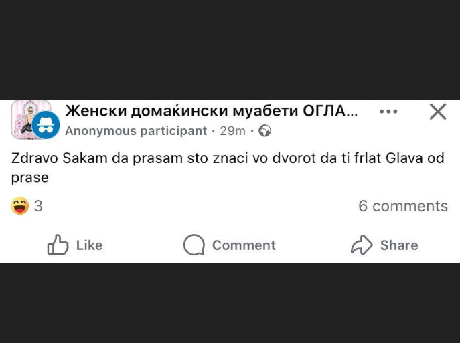
Task: Click the thumbs-up Like icon
Action: pos(58,245)
